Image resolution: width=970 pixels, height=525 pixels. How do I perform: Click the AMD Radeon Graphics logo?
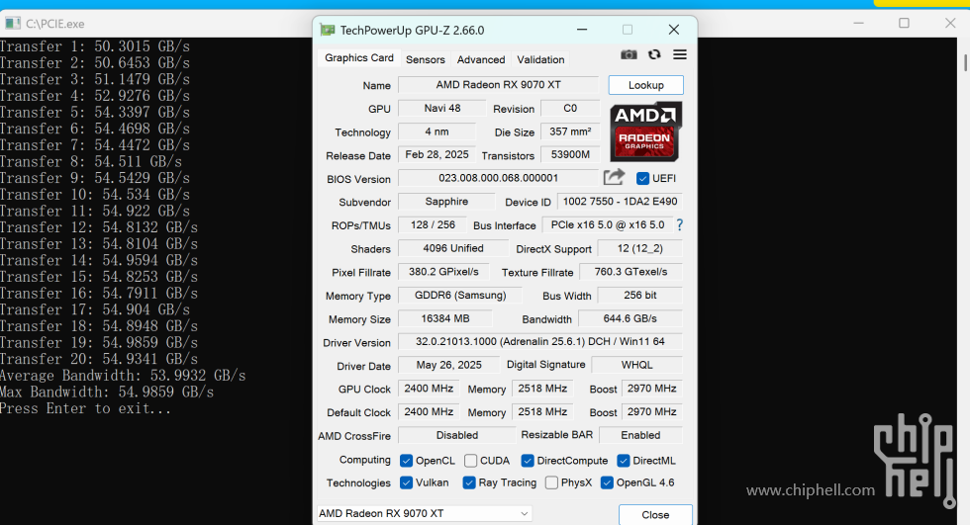[x=645, y=131]
